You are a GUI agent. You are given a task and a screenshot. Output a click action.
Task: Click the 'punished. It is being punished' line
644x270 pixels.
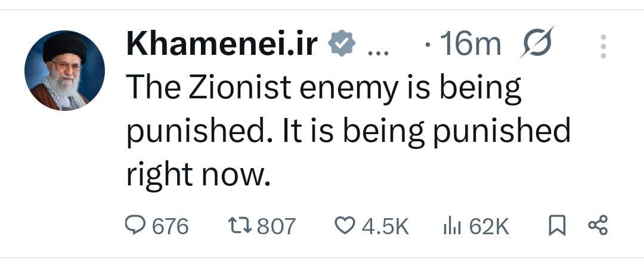tap(348, 131)
